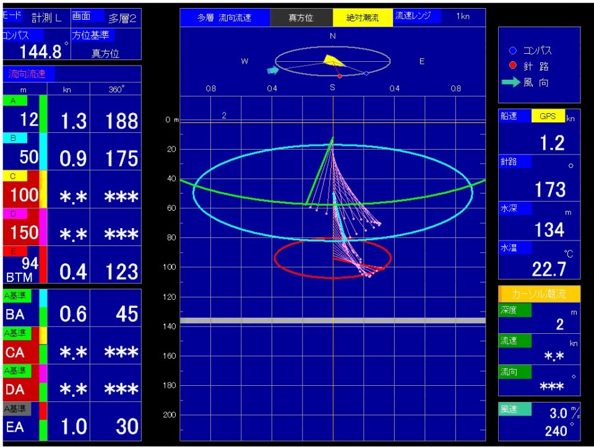
Task: Click the compass reading 144.8
Action: [40, 51]
